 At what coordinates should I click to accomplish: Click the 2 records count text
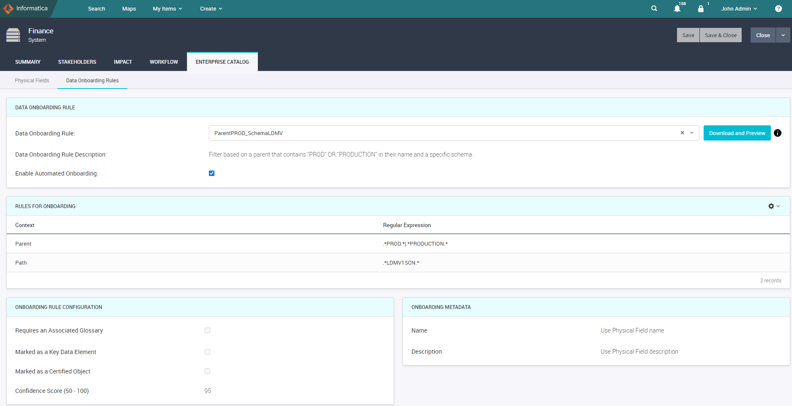[770, 281]
